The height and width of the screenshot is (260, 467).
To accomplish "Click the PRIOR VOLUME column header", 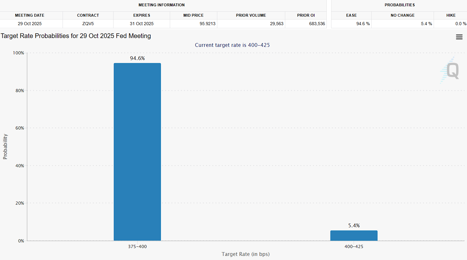I will point(251,15).
